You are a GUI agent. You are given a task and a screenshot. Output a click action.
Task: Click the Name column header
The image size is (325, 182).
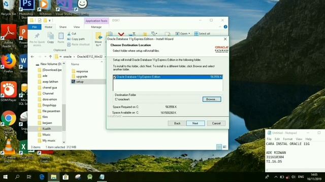click(75, 64)
